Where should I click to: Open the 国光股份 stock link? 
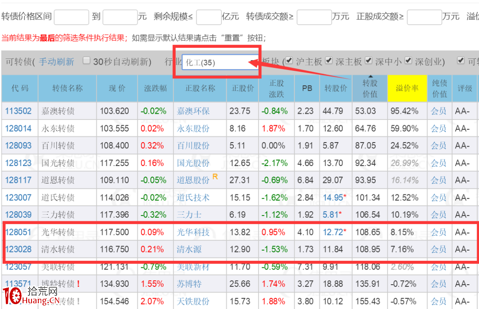pos(193,163)
